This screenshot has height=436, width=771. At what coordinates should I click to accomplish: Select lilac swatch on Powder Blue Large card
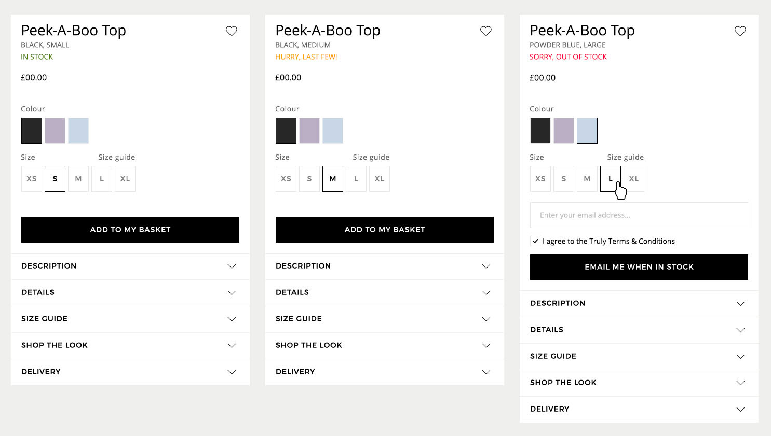tap(564, 131)
